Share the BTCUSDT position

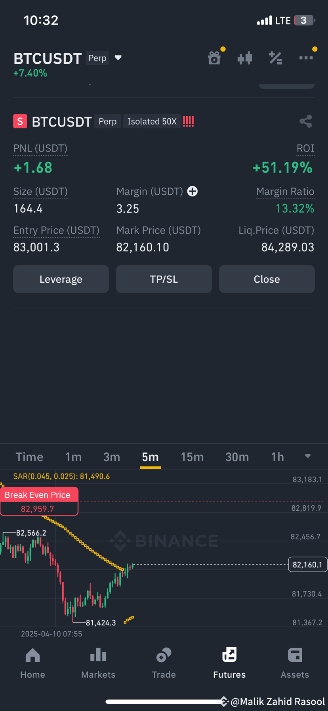(306, 121)
